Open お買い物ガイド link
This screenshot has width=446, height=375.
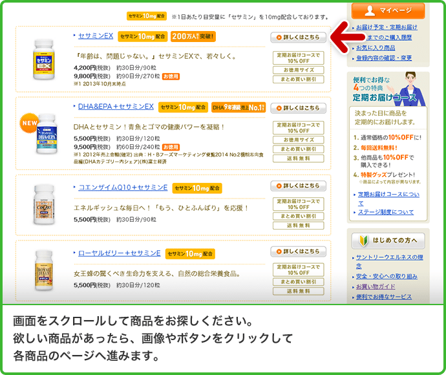(376, 287)
